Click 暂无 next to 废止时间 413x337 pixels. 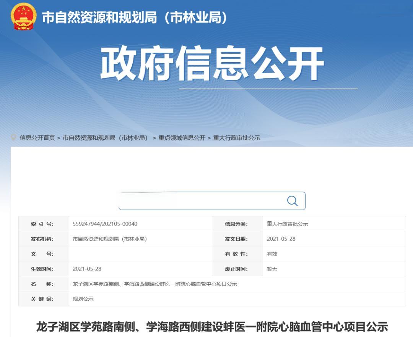[x=272, y=269]
